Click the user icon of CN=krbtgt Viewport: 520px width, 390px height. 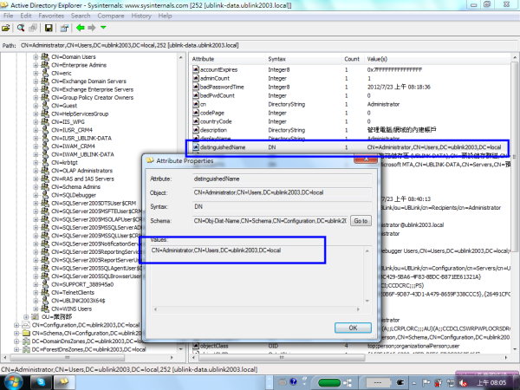[x=45, y=162]
